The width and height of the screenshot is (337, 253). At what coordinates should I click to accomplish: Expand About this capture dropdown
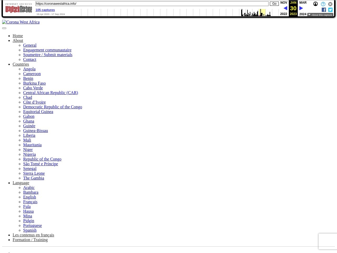click(320, 15)
